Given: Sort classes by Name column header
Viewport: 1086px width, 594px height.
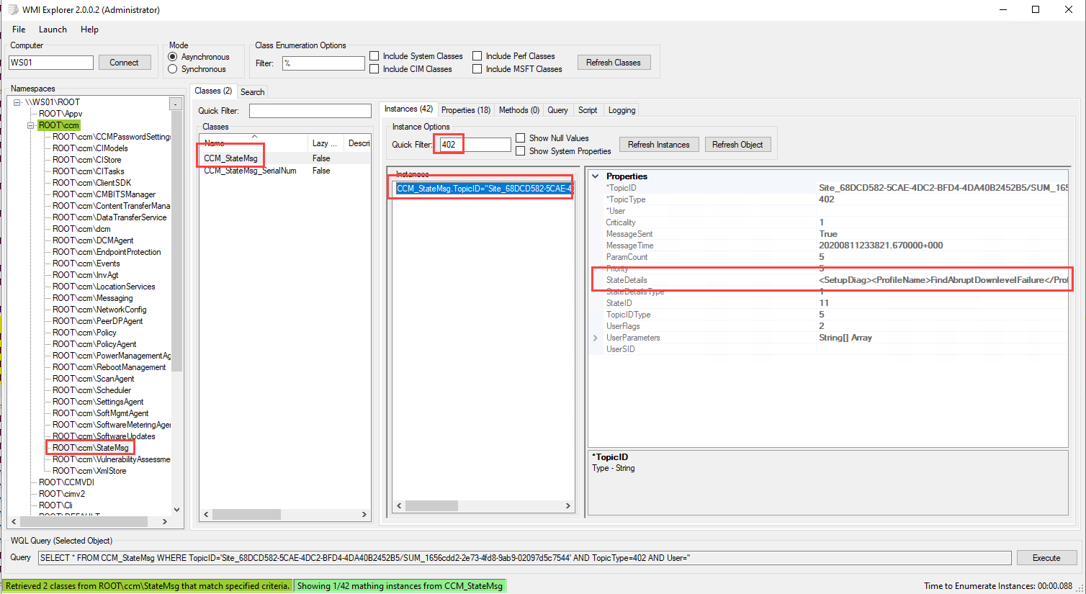Looking at the screenshot, I should pos(254,143).
